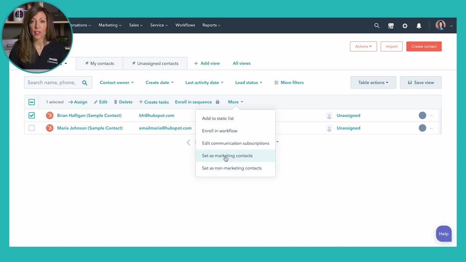The height and width of the screenshot is (262, 466).
Task: Click the unassigned owner avatar in Brian's row
Action: click(x=329, y=116)
